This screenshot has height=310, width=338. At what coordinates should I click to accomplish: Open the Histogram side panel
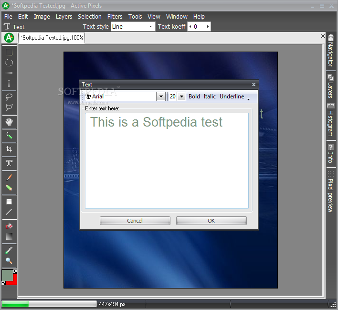330,120
